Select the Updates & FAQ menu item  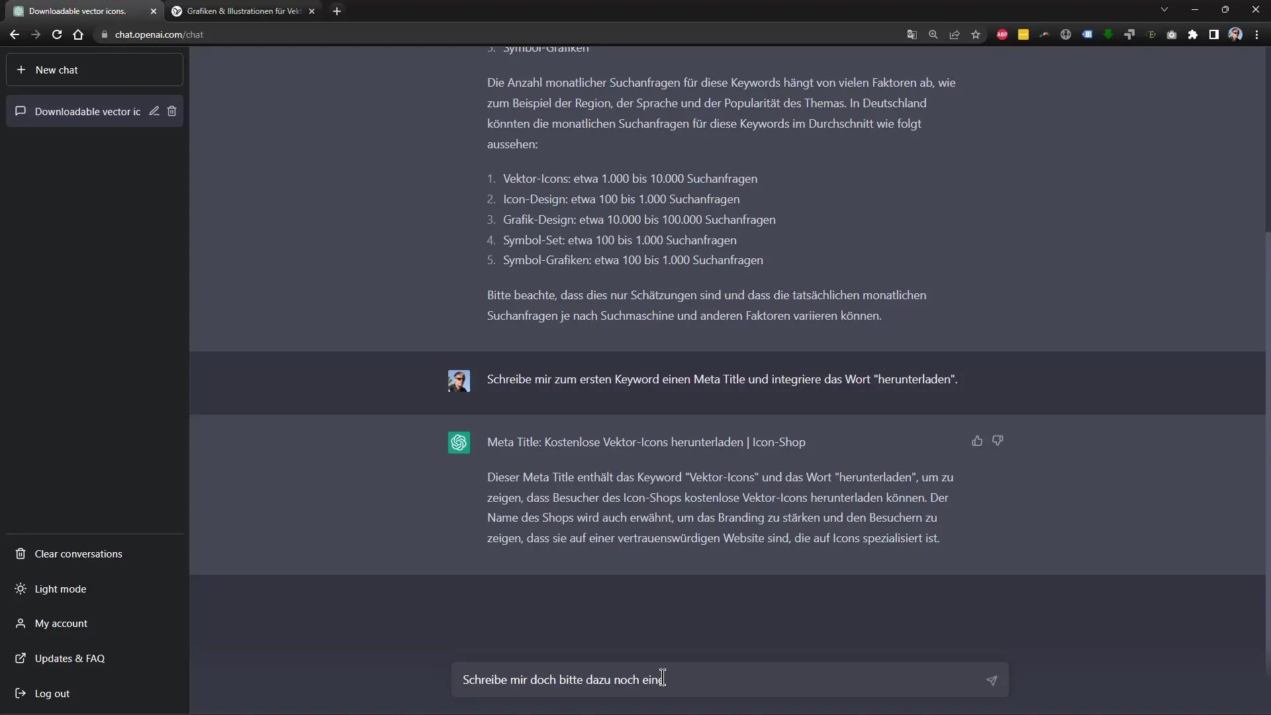click(x=70, y=657)
